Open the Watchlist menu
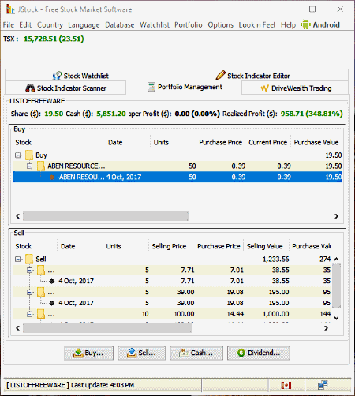Screen dimensions: 355x396 (x=155, y=25)
